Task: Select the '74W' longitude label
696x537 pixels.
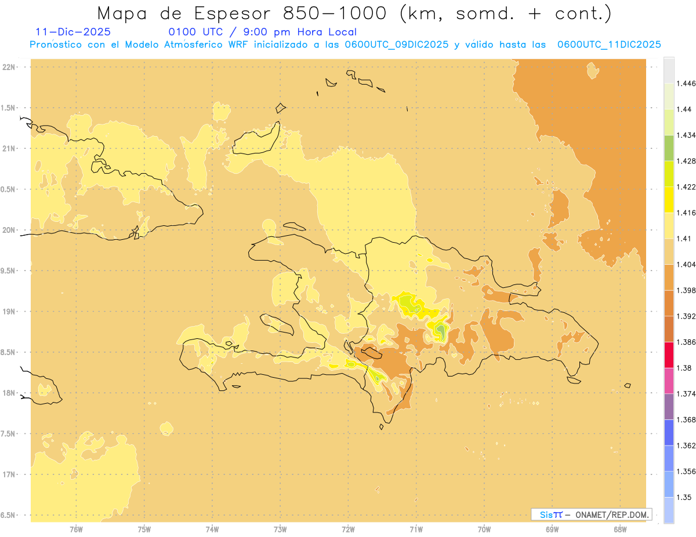Action: [212, 529]
